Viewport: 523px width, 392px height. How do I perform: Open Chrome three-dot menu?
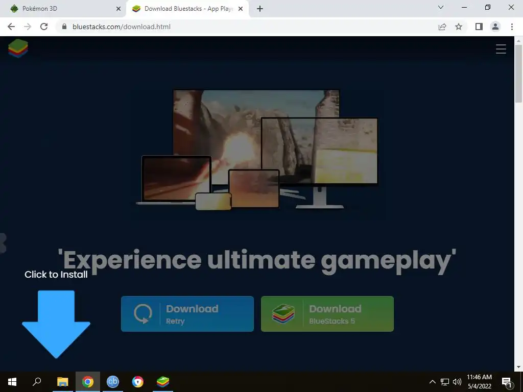(512, 27)
